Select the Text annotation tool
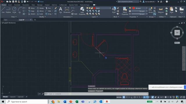The image size is (186, 104). click(60, 10)
